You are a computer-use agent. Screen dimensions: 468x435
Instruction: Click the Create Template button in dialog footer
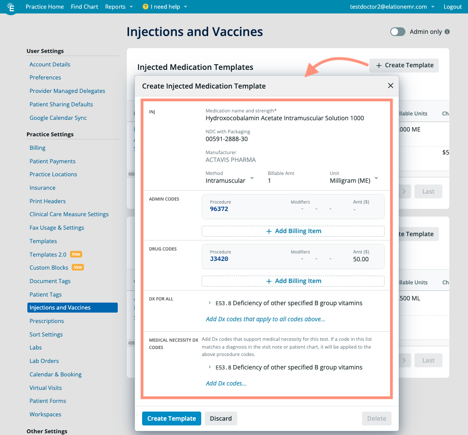coord(171,419)
